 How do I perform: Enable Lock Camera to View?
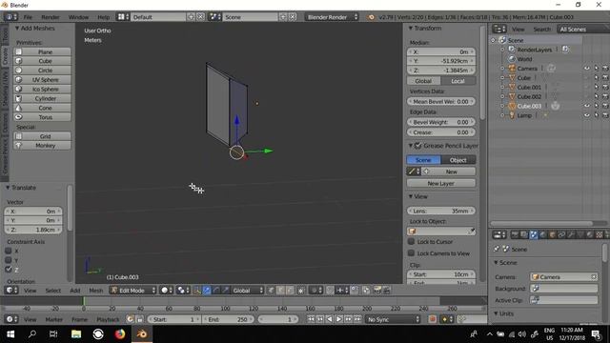(x=411, y=253)
